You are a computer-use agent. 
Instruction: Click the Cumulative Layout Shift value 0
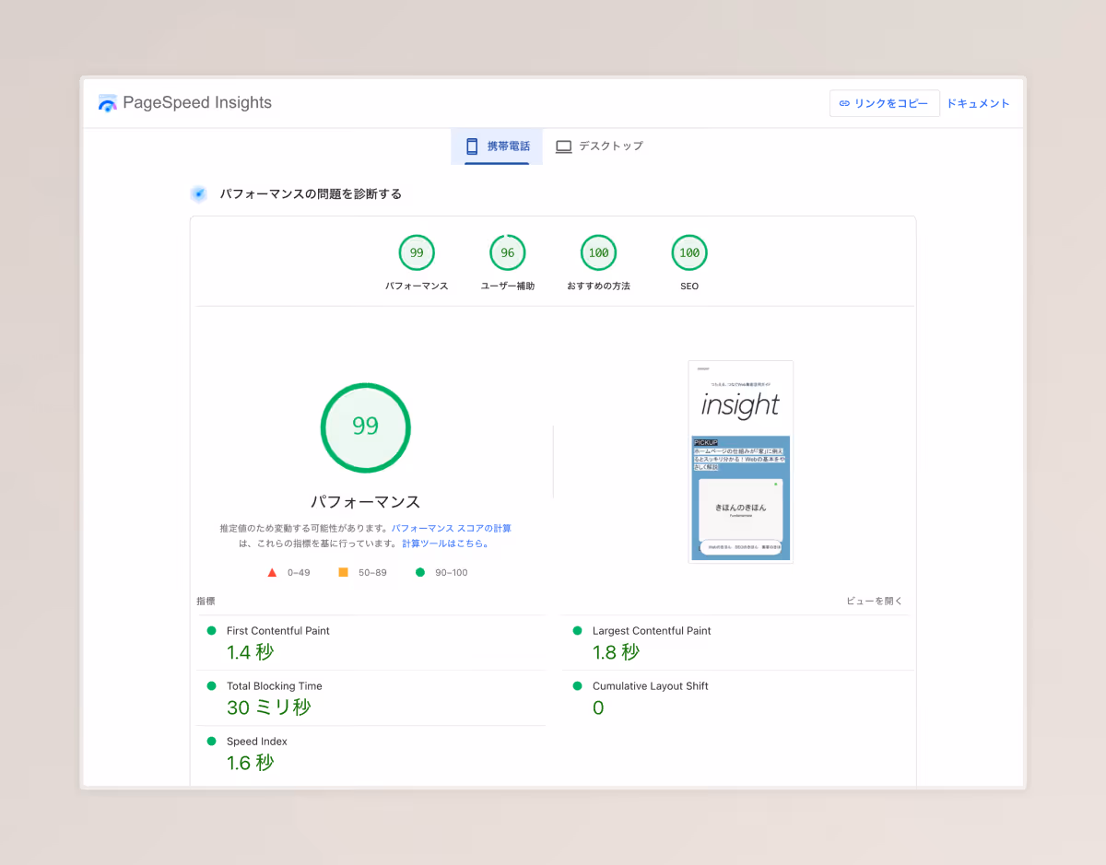[598, 707]
